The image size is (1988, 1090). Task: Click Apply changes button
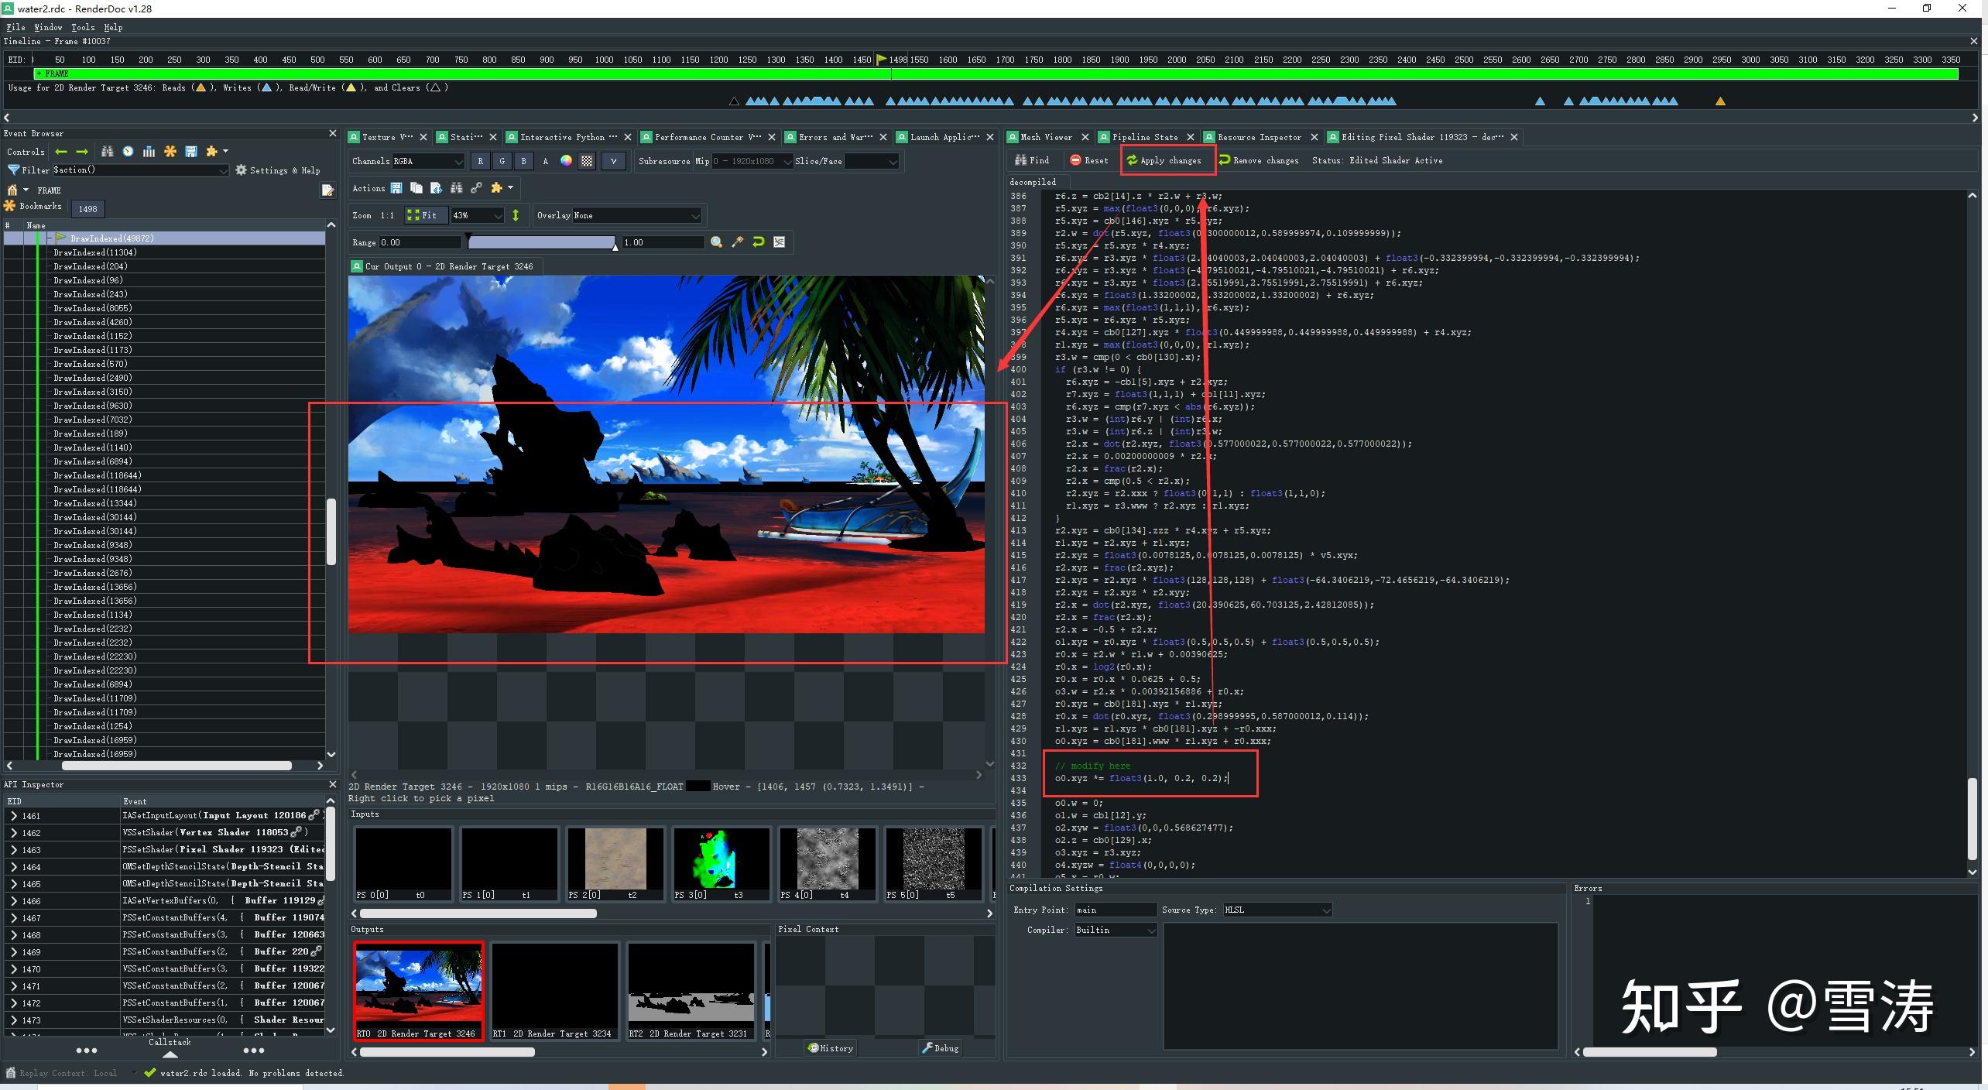[1164, 160]
